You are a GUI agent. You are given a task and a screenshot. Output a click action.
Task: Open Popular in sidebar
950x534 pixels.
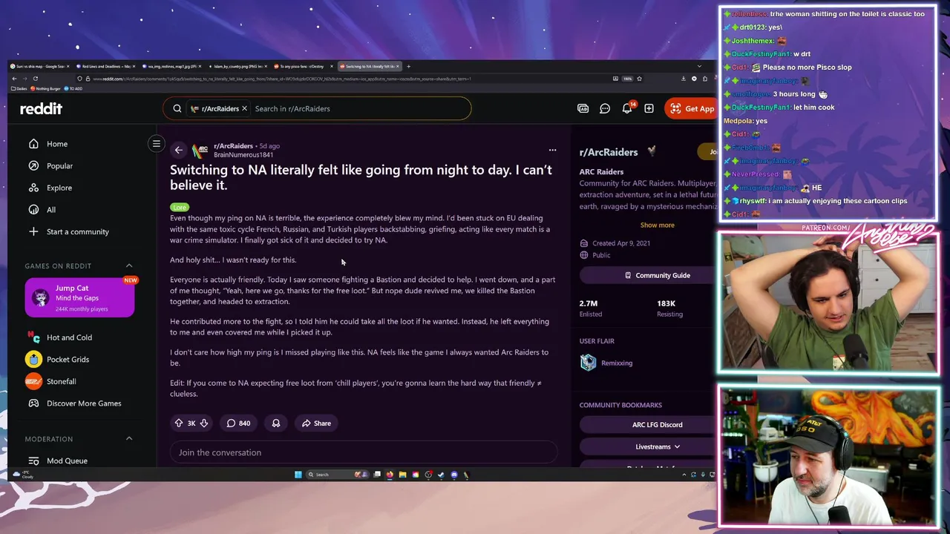[59, 165]
